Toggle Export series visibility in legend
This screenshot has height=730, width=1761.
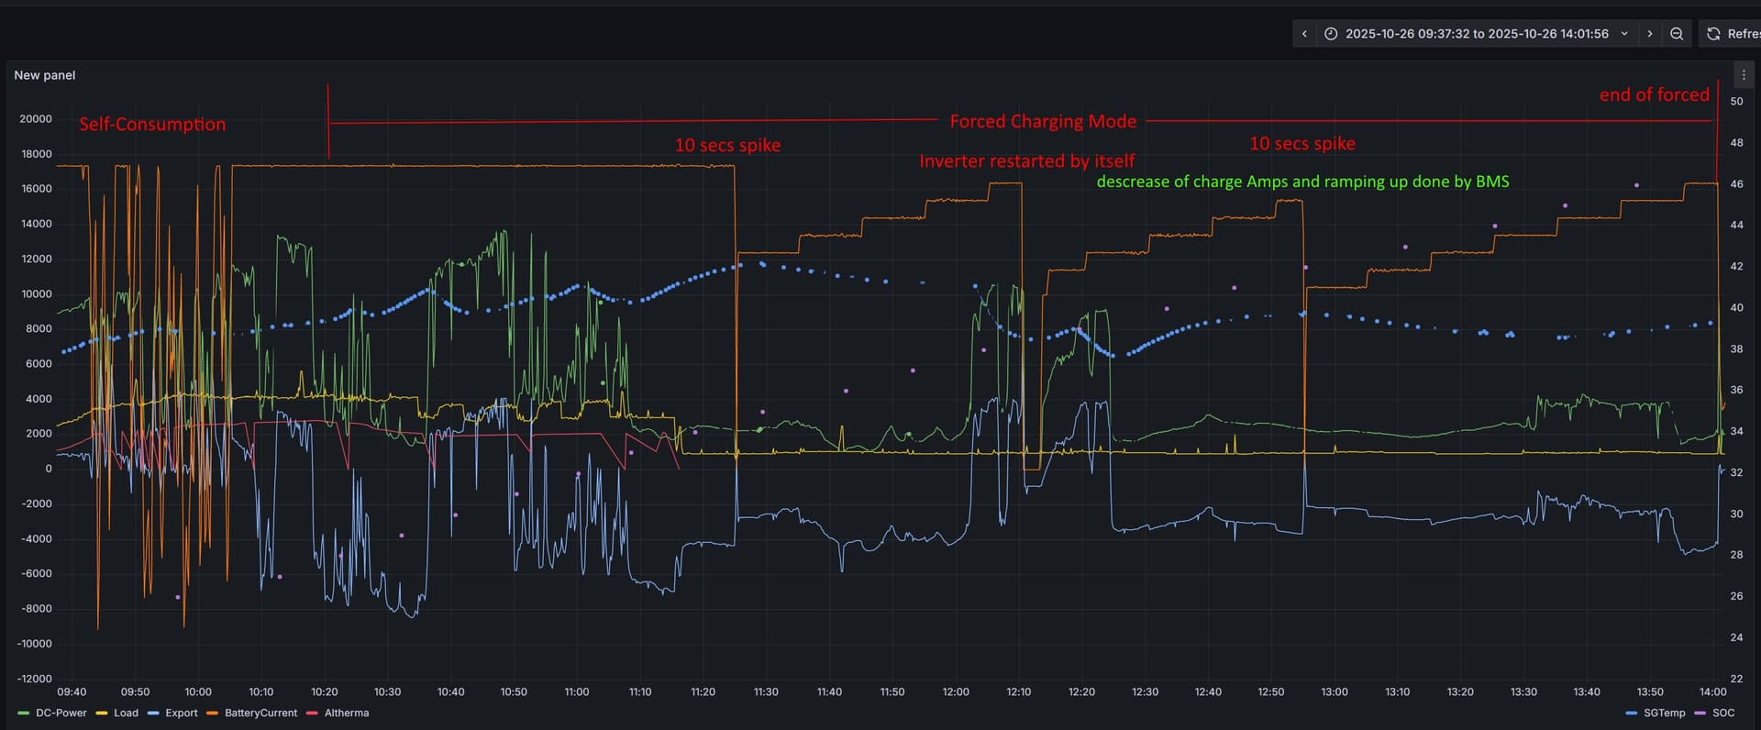point(181,713)
